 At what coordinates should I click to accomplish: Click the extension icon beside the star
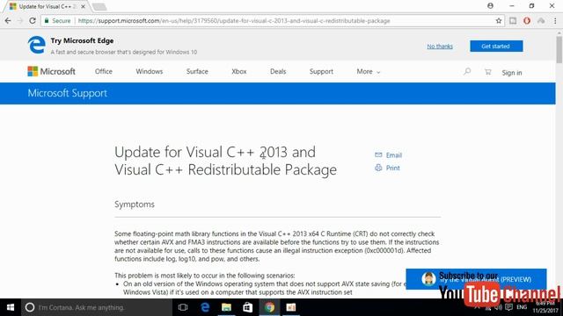tap(513, 21)
